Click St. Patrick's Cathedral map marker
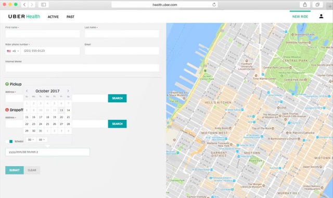This screenshot has height=198, width=333. click(x=287, y=133)
